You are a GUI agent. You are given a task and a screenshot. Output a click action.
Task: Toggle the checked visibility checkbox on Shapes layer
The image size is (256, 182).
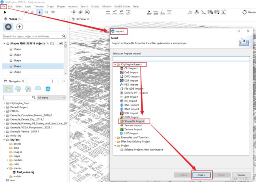[61, 43]
